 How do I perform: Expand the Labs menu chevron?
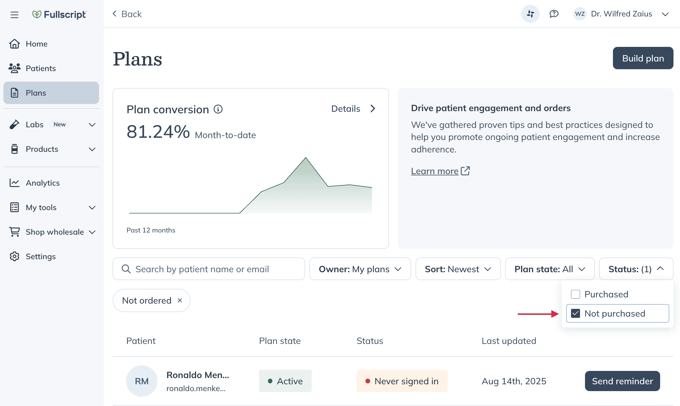92,124
